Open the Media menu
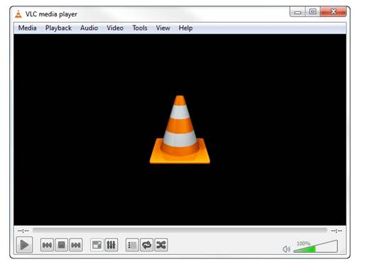This screenshot has height=267, width=365. pyautogui.click(x=27, y=28)
